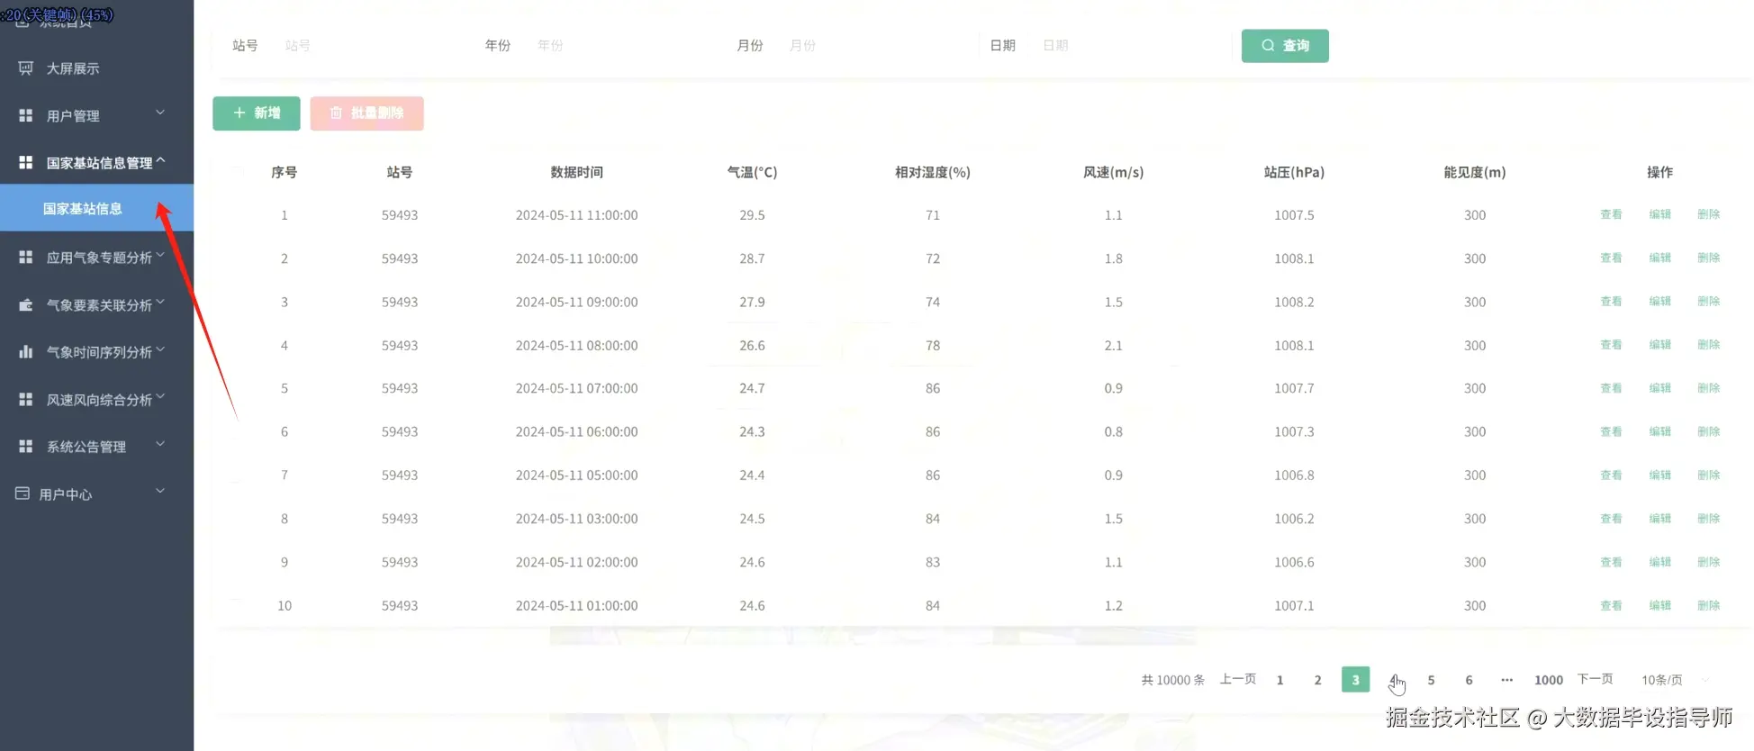
Task: Click humidity cell 78
Action: pos(933,345)
